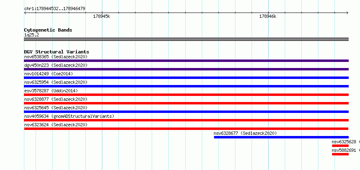Open nsv6328877 (Sedlazeck2020) label

point(56,99)
